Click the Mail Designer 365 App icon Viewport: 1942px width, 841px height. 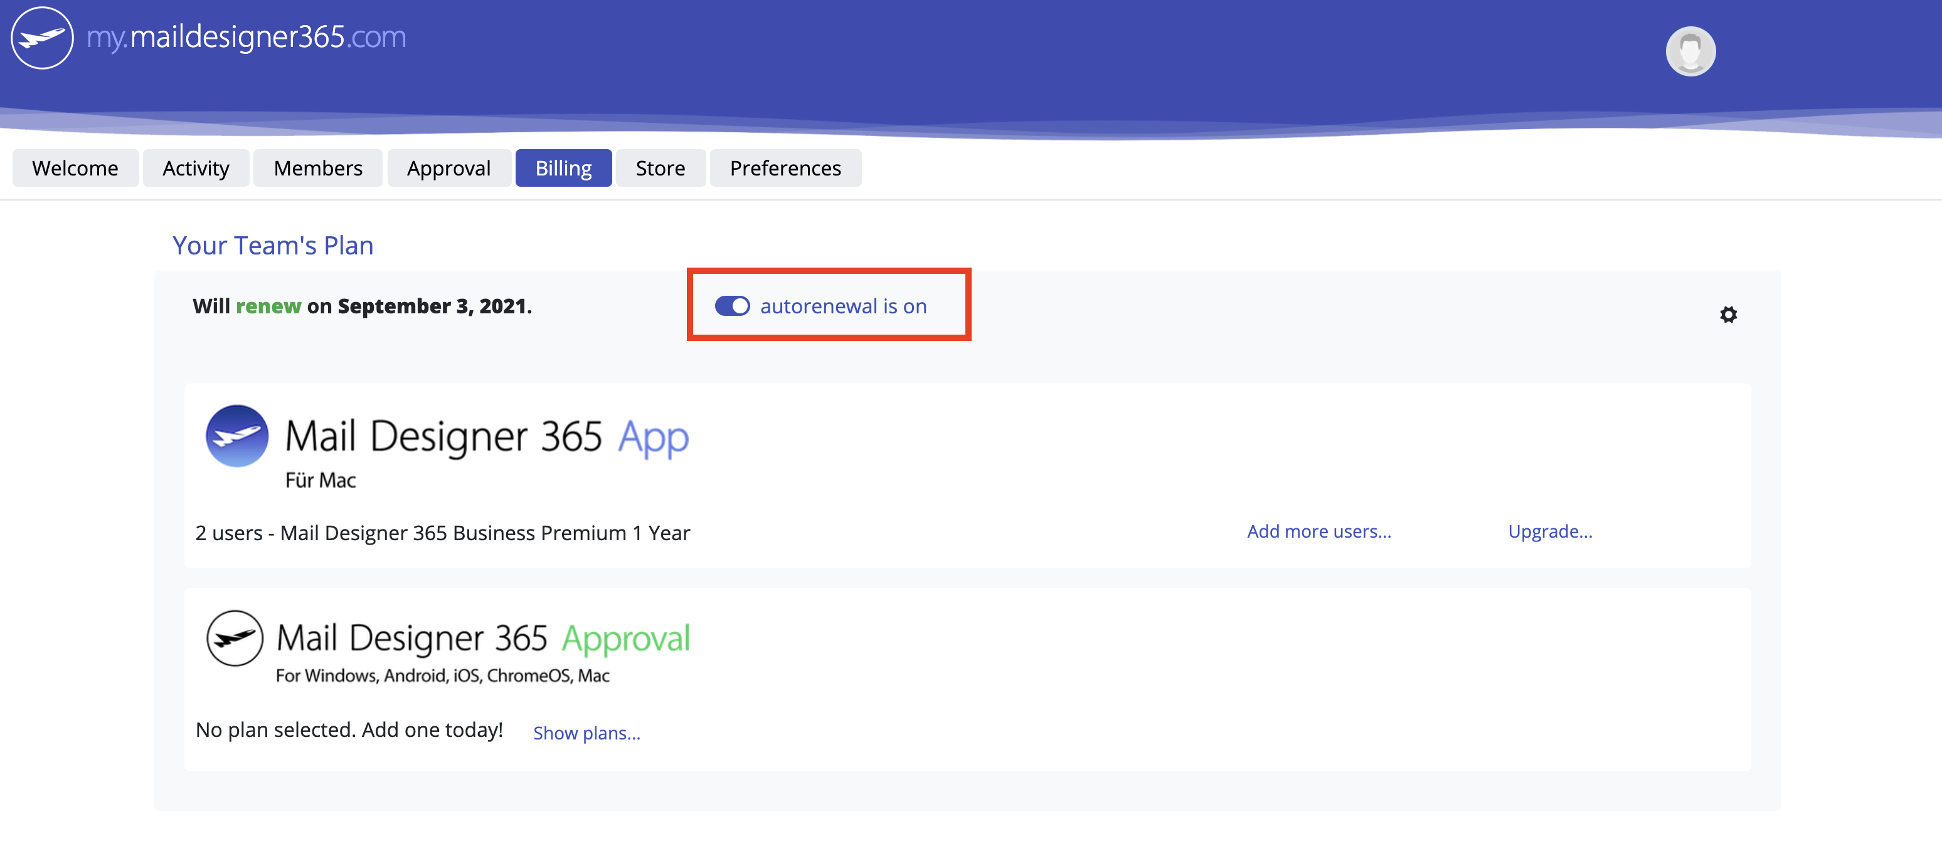pyautogui.click(x=236, y=436)
